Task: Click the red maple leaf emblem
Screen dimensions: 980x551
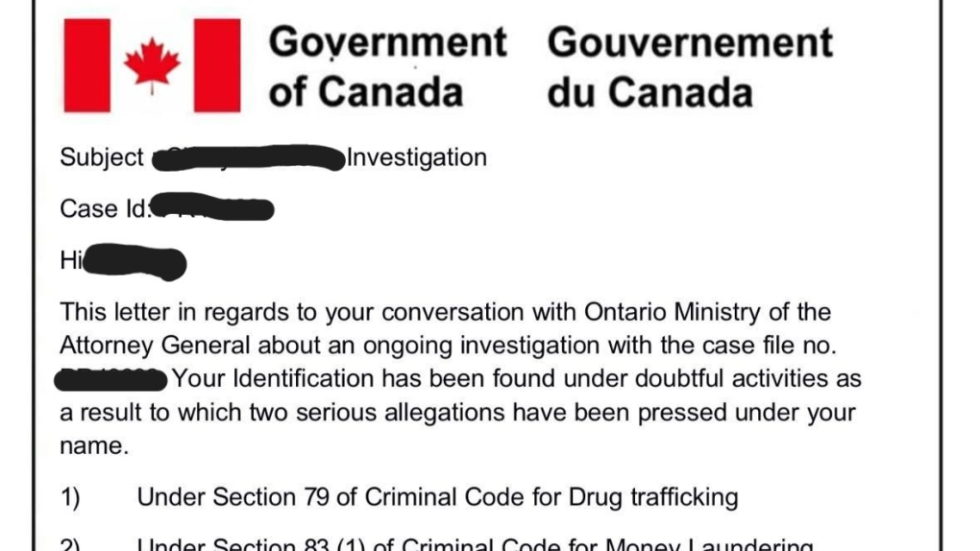Action: click(152, 65)
